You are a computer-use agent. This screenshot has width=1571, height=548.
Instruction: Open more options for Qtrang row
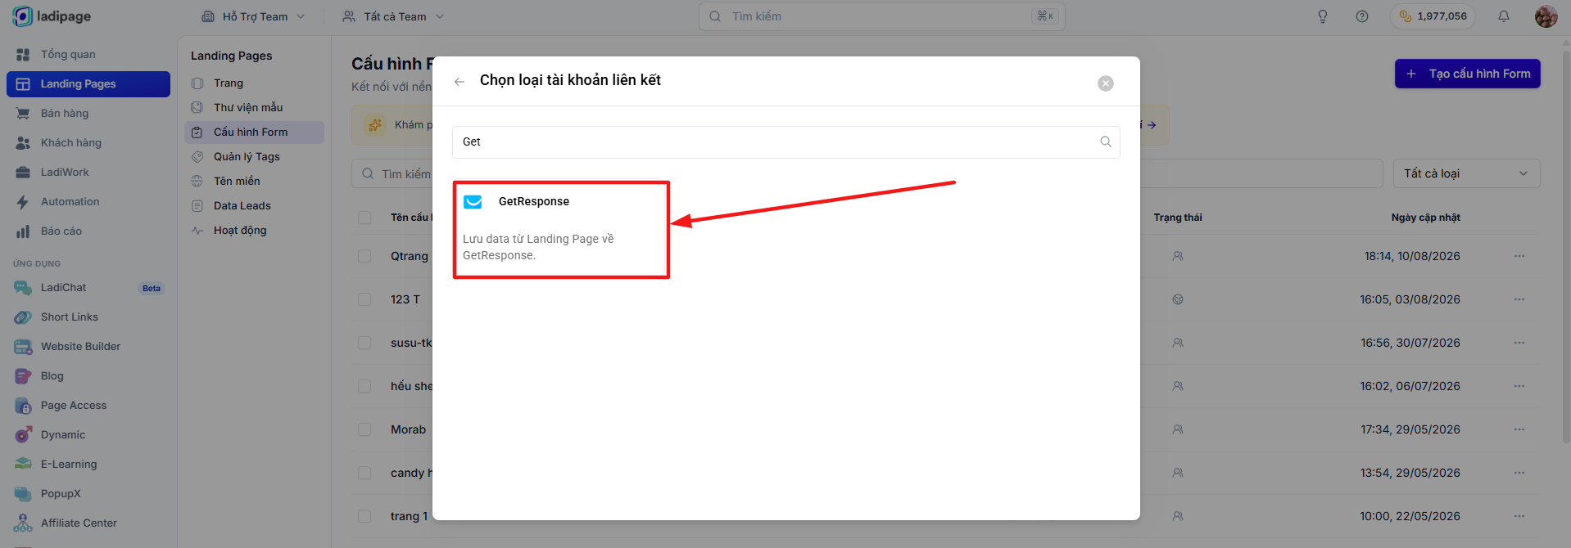pos(1519,256)
